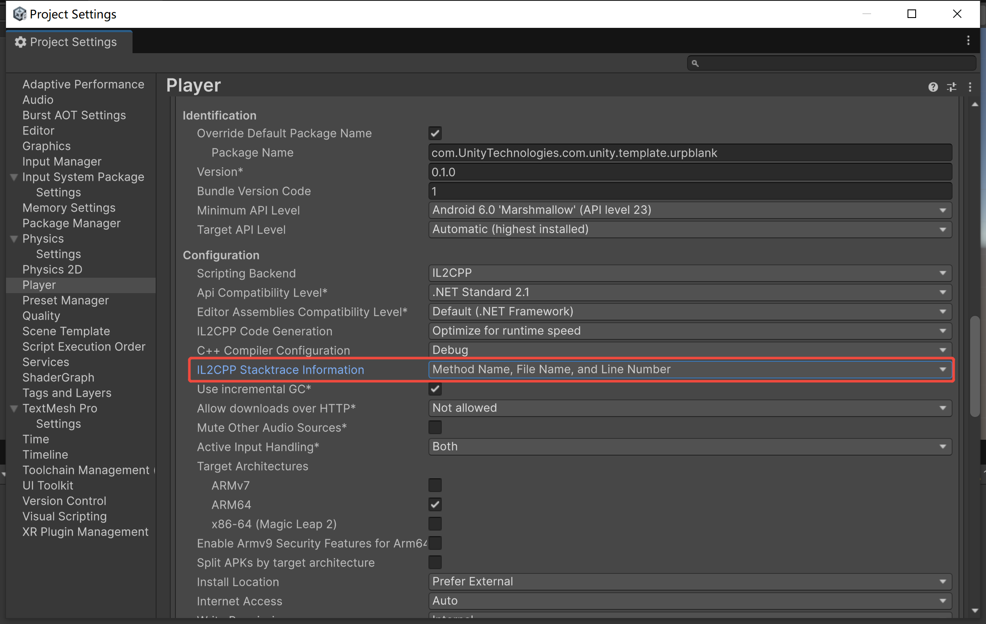
Task: Select Input Manager category
Action: (62, 162)
